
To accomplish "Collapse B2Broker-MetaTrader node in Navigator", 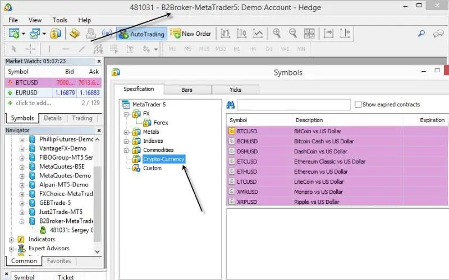I will [22, 221].
